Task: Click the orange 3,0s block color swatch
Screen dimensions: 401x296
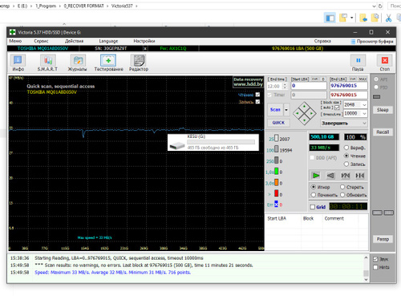Action: pyautogui.click(x=277, y=182)
